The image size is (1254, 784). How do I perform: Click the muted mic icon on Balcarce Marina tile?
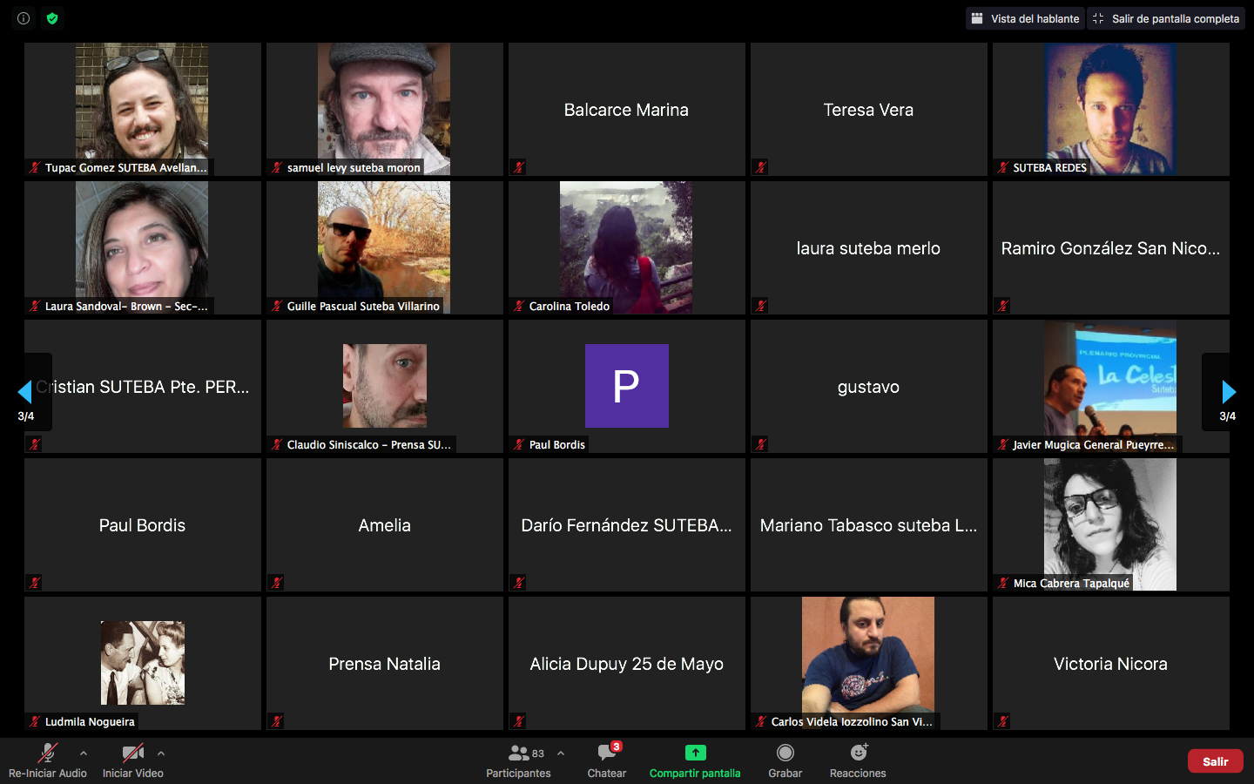point(519,167)
